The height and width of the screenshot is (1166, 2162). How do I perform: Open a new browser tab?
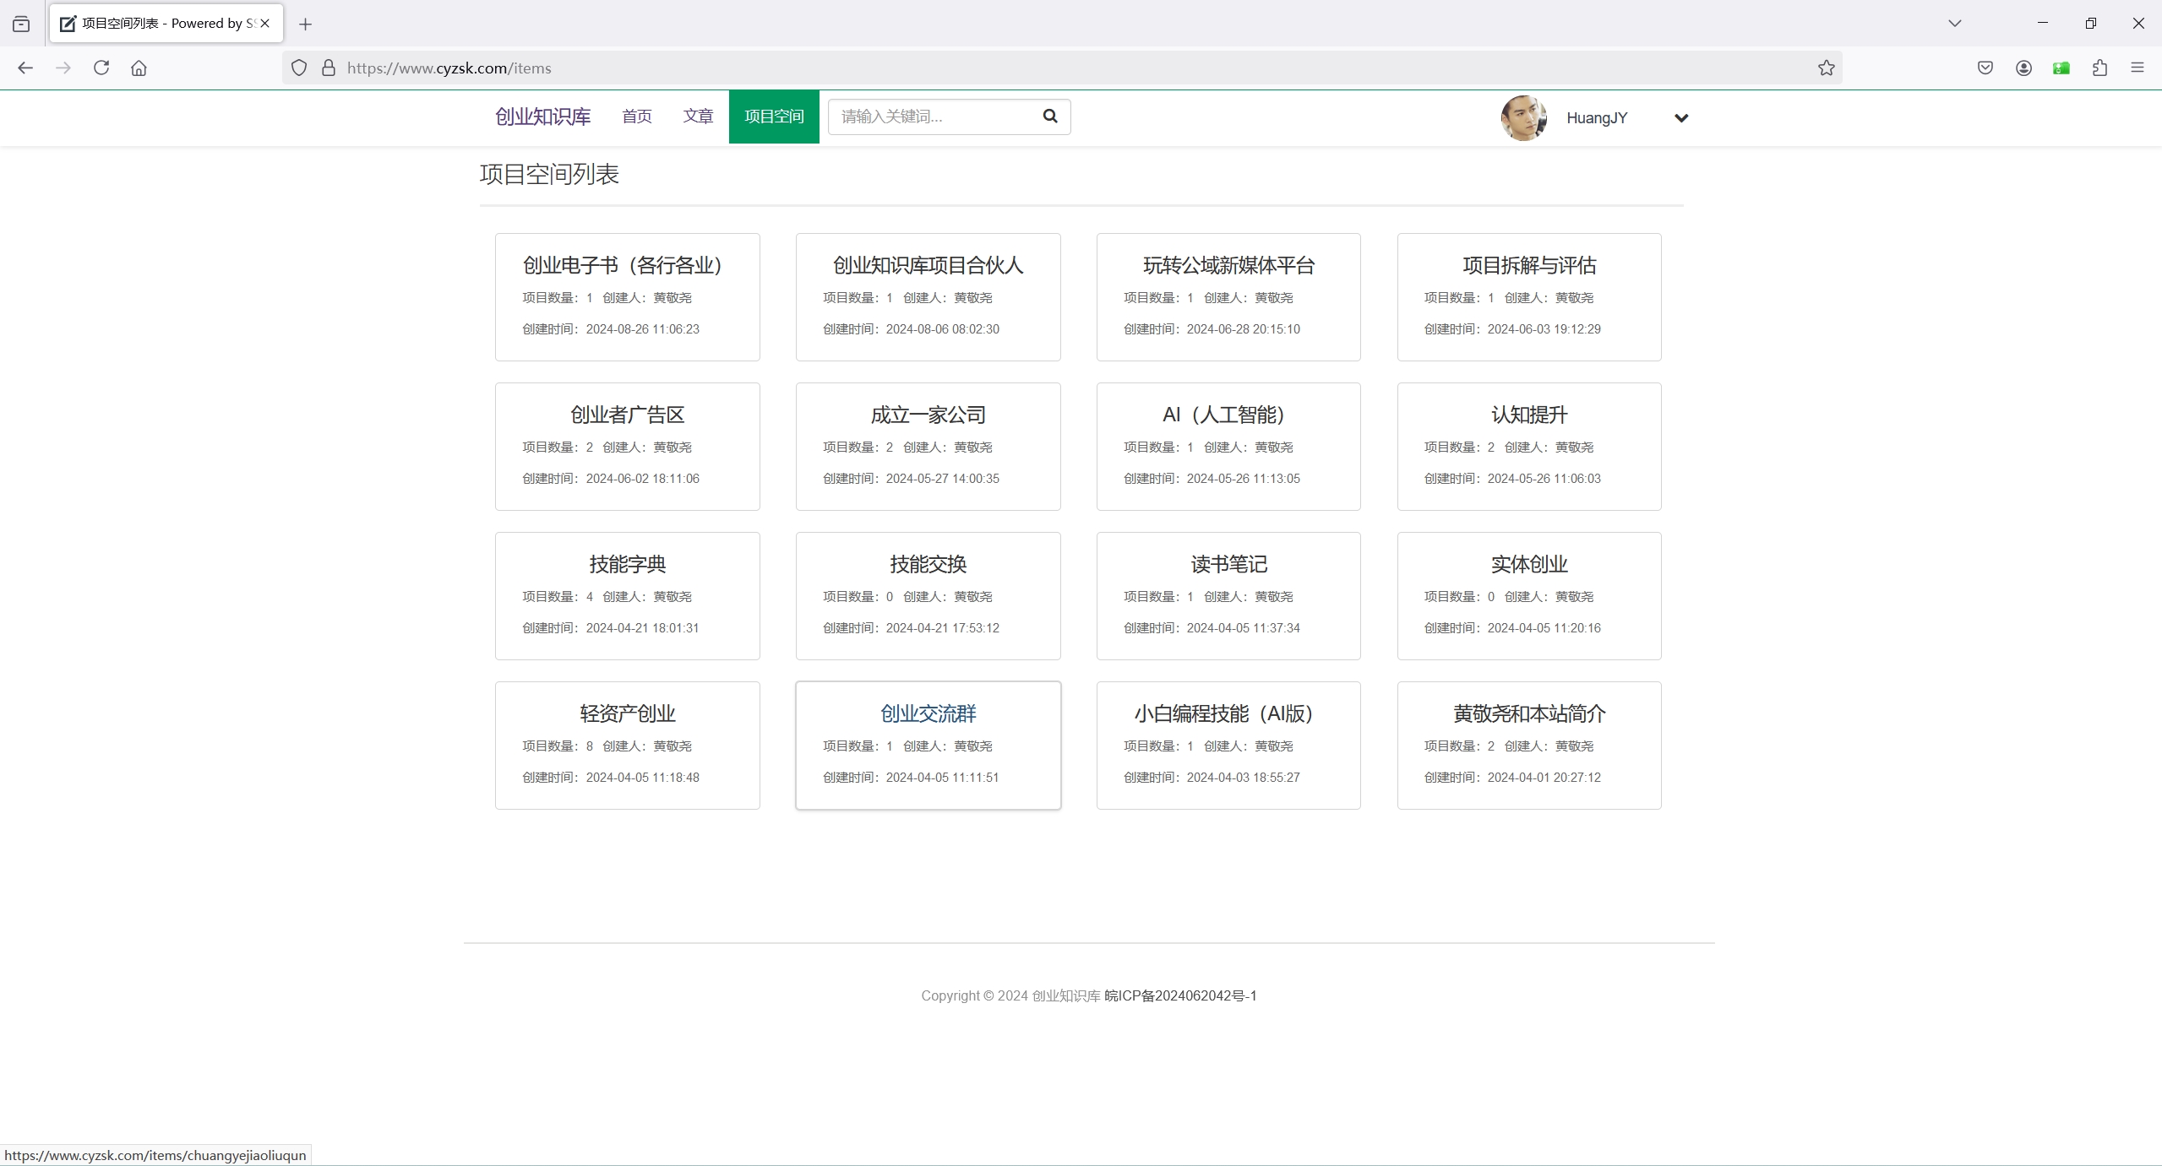(x=306, y=24)
